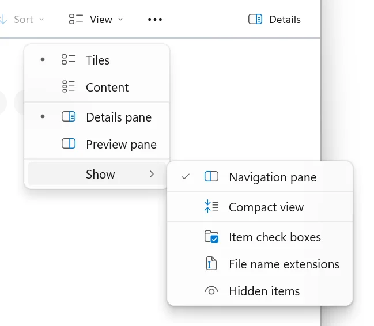This screenshot has height=326, width=374.
Task: Select the bullet beside Tiles
Action: [43, 60]
